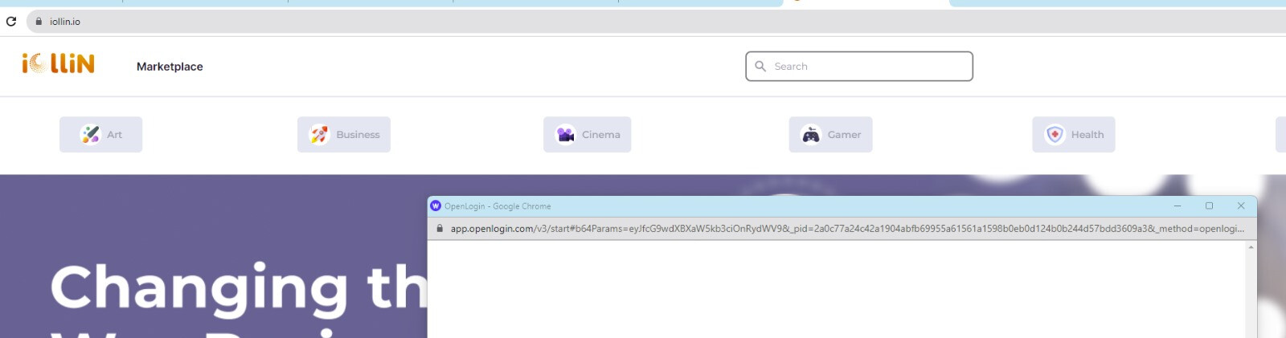Screen dimensions: 1286x338
Task: Click the Gamer controller icon
Action: 811,135
